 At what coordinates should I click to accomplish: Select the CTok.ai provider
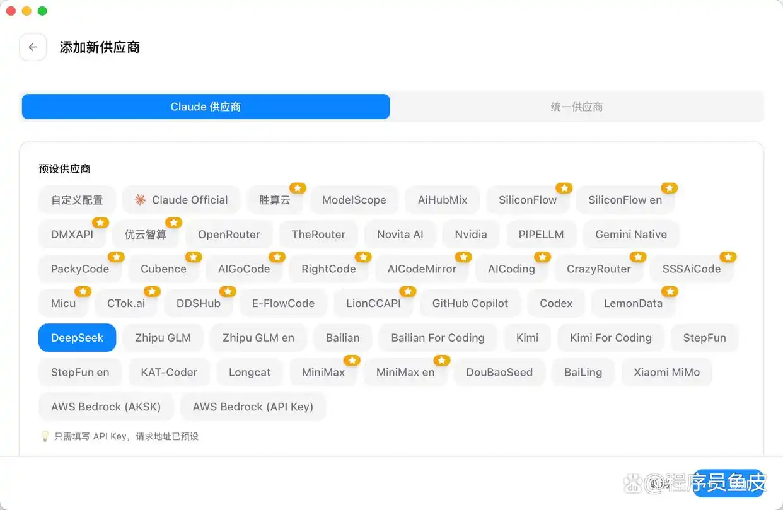[126, 303]
